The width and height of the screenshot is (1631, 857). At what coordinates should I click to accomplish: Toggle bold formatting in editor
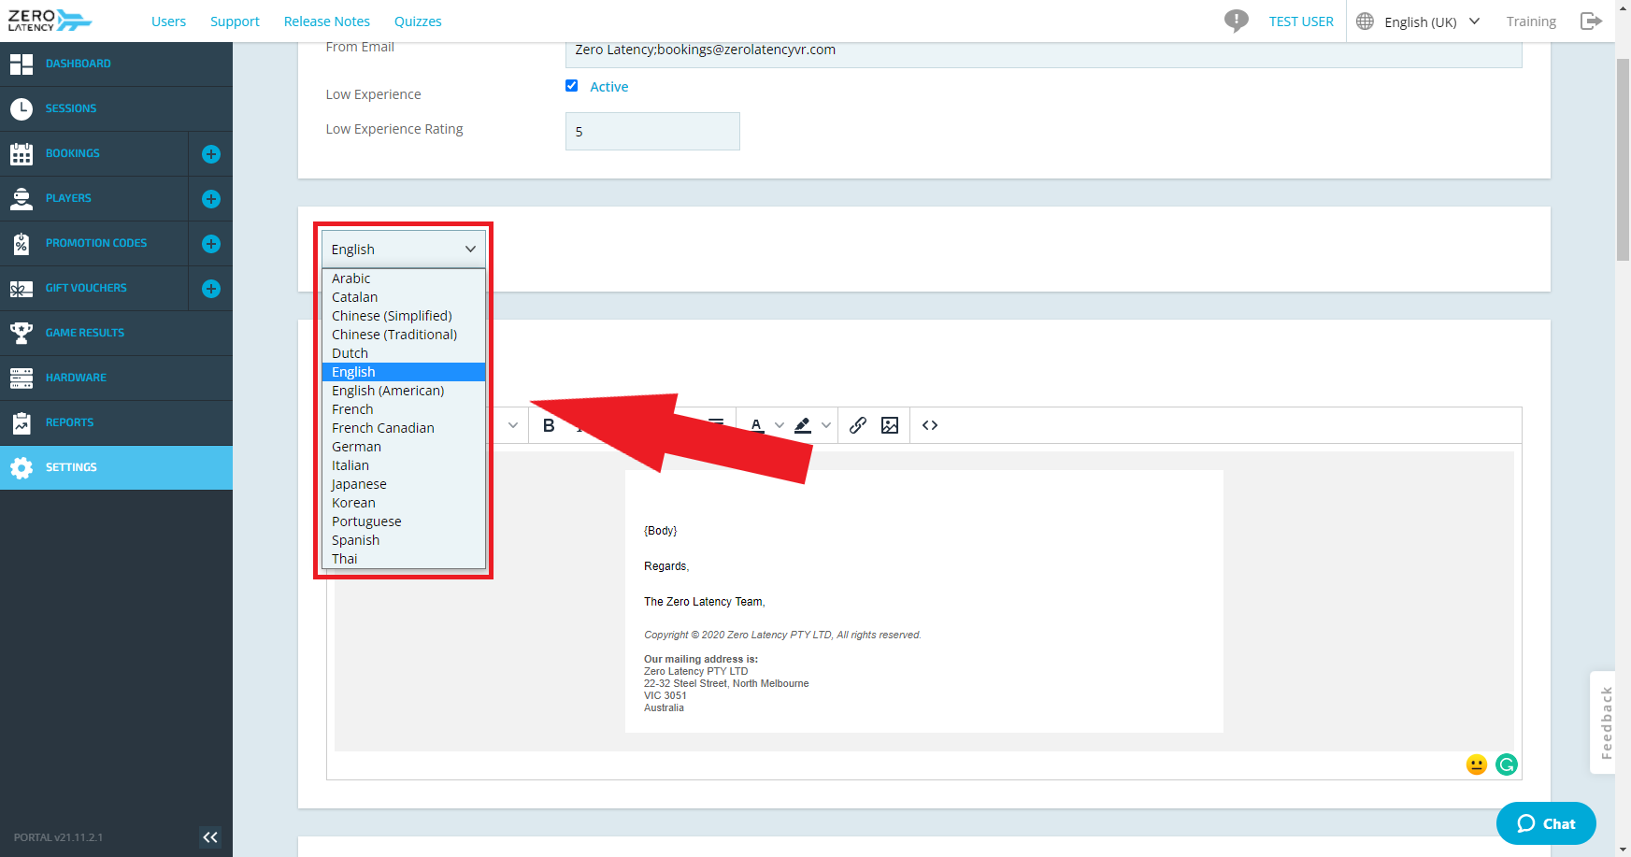549,425
